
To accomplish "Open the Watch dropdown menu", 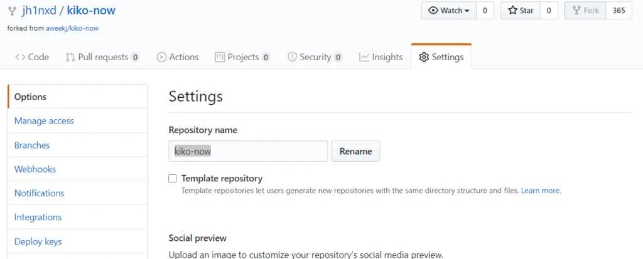I will [x=448, y=11].
